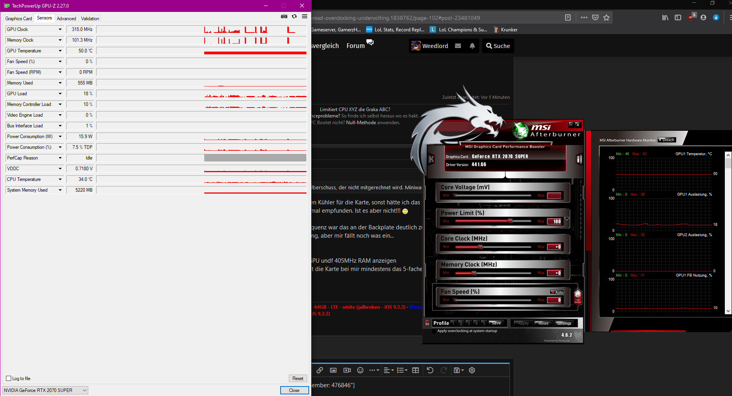Open the Forum navigation item

(356, 46)
